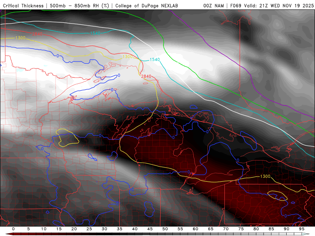This screenshot has height=236, width=315.
Task: Click the "00Z NAM" model run text
Action: point(213,6)
